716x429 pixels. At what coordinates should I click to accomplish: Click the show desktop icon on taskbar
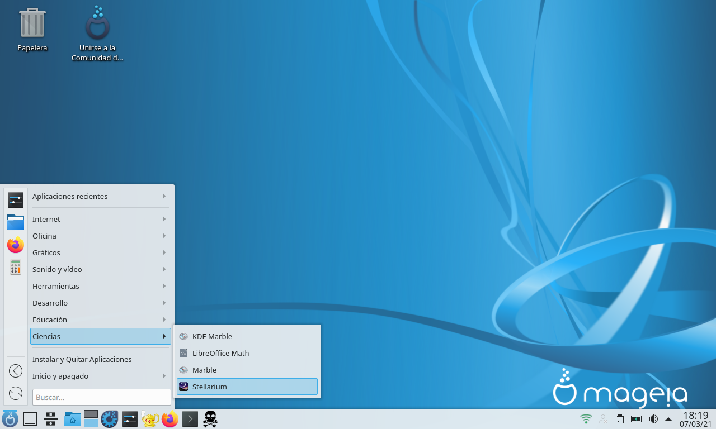(x=30, y=418)
